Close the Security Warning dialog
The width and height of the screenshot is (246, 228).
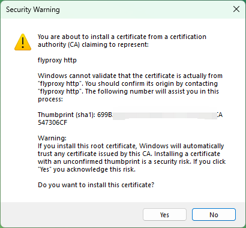(x=236, y=9)
